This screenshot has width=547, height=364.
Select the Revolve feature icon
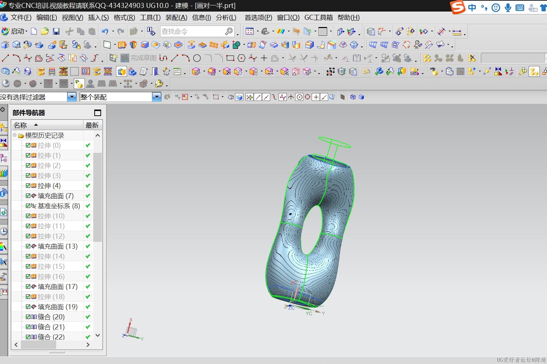tap(133, 45)
